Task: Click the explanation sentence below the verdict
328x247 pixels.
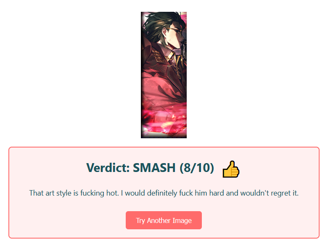Action: pyautogui.click(x=164, y=193)
